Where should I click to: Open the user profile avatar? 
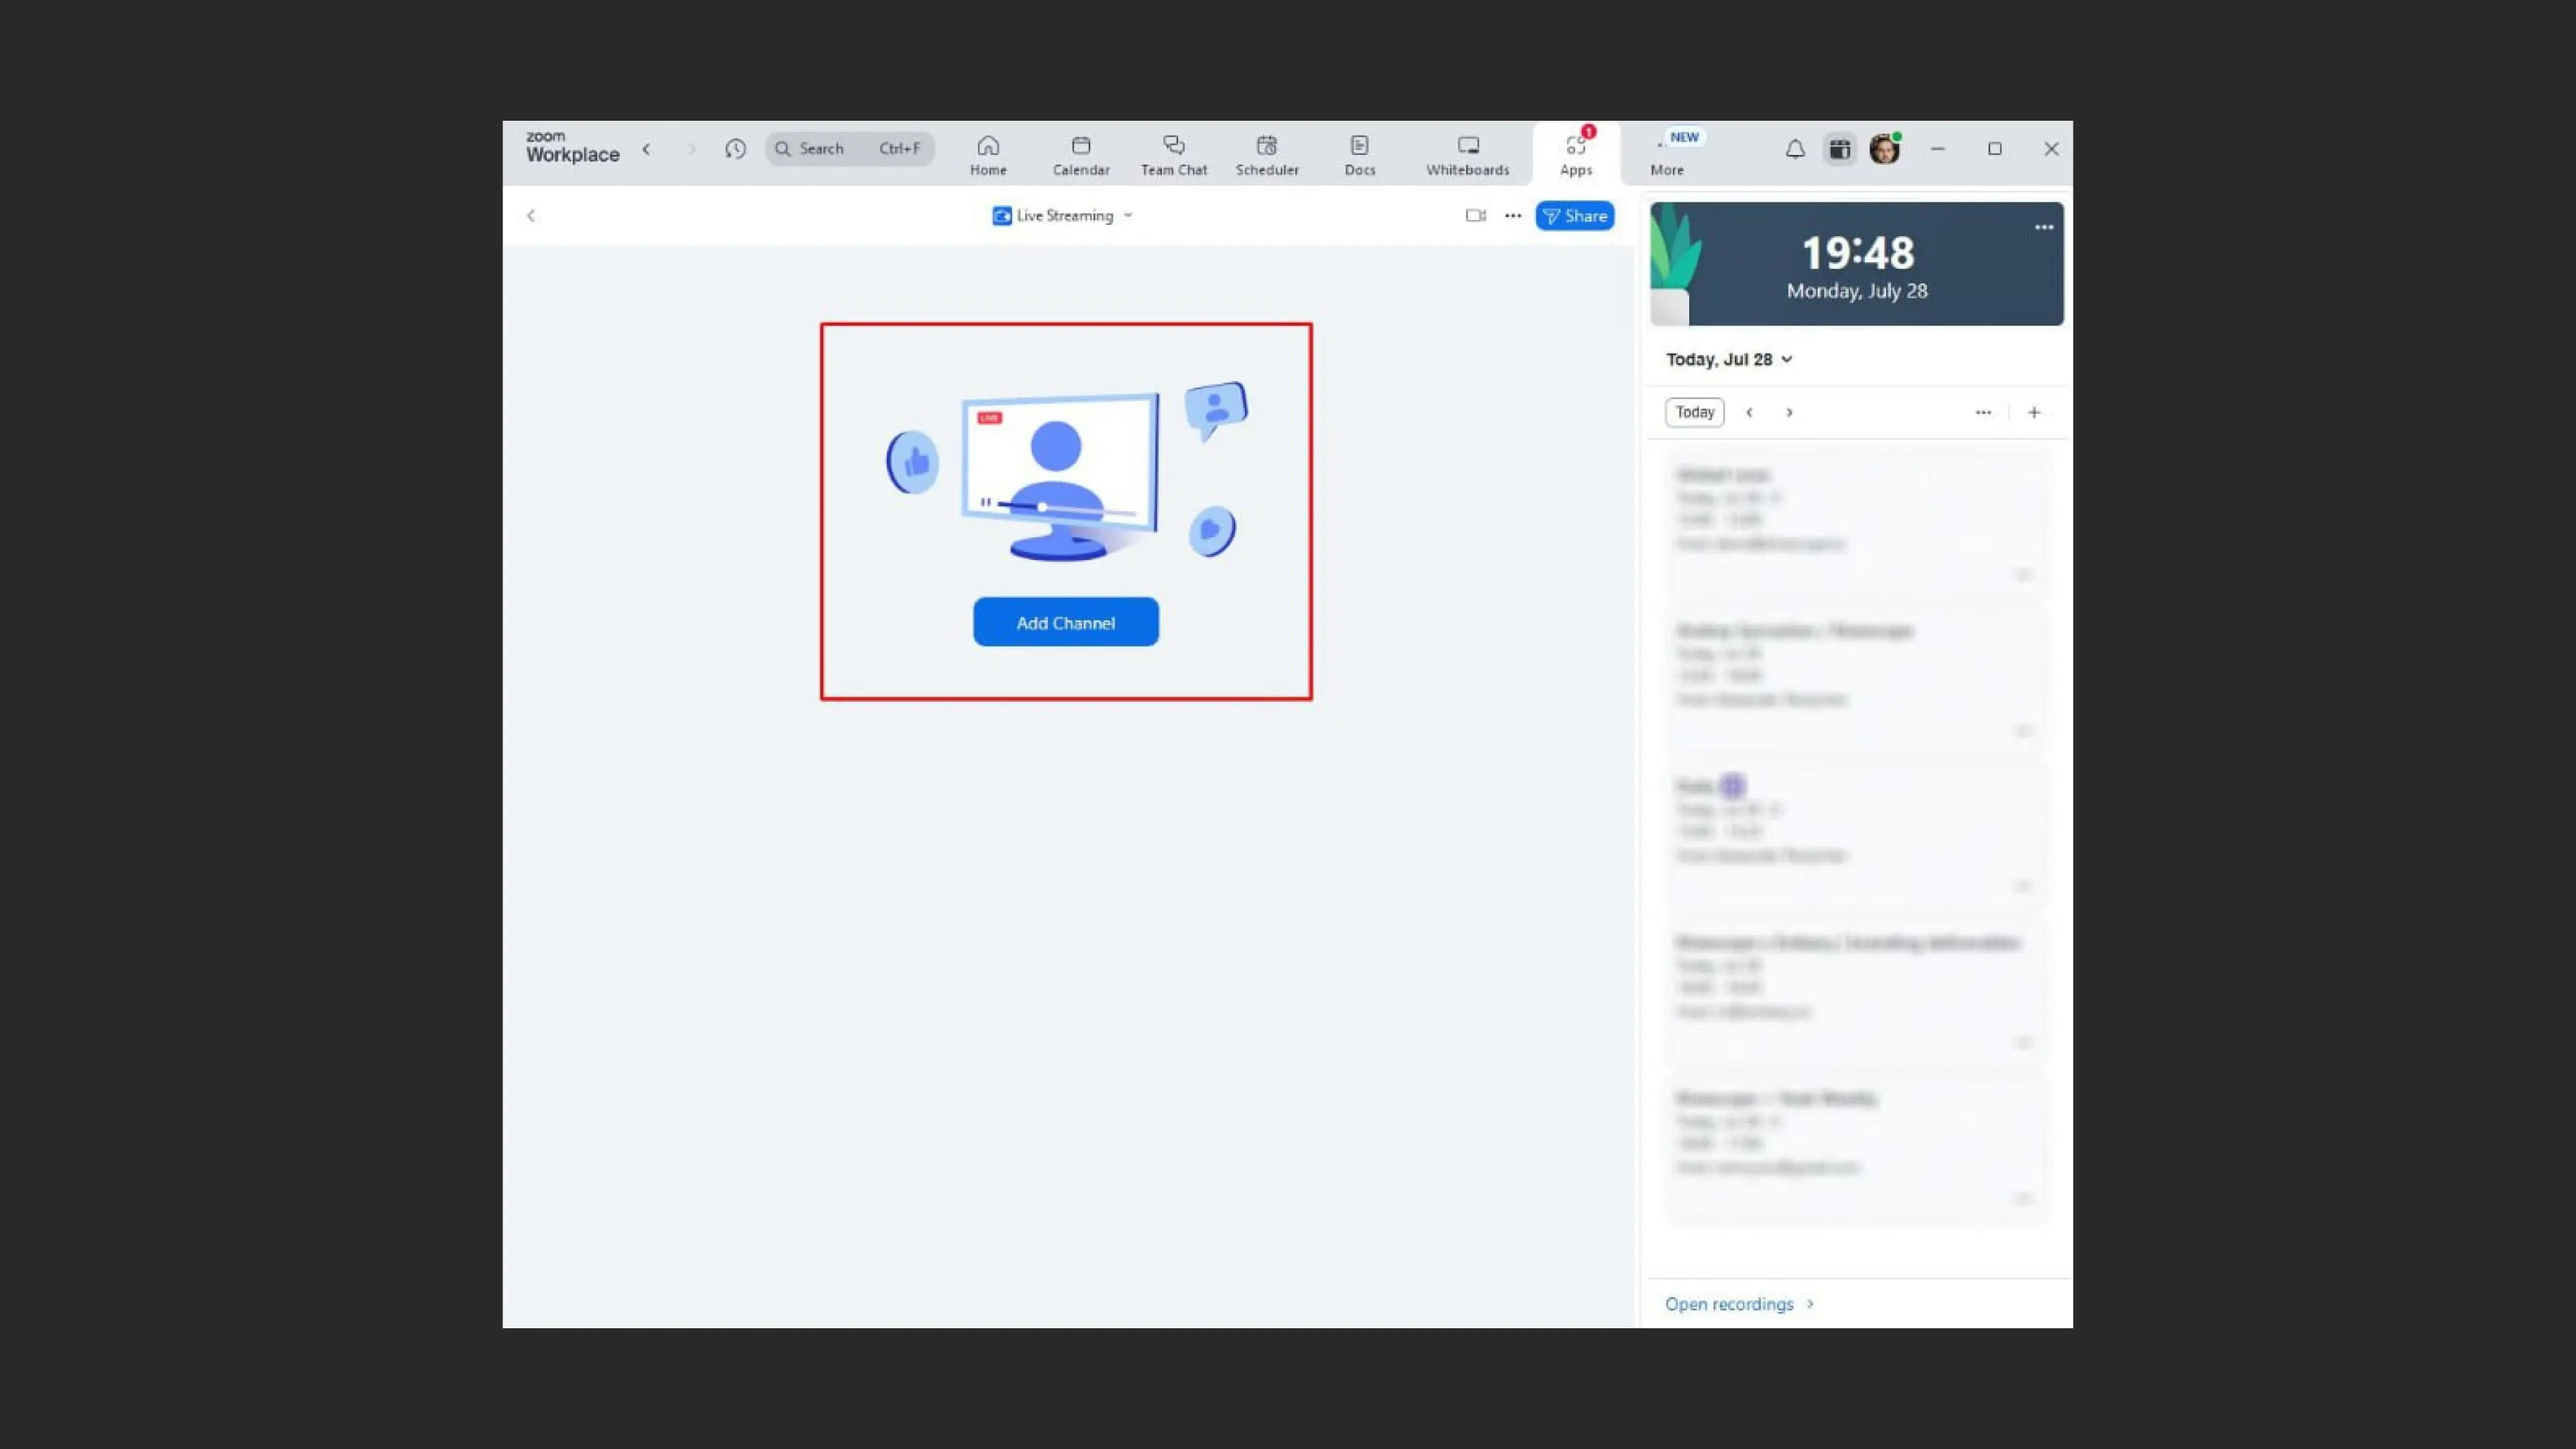pyautogui.click(x=1884, y=149)
